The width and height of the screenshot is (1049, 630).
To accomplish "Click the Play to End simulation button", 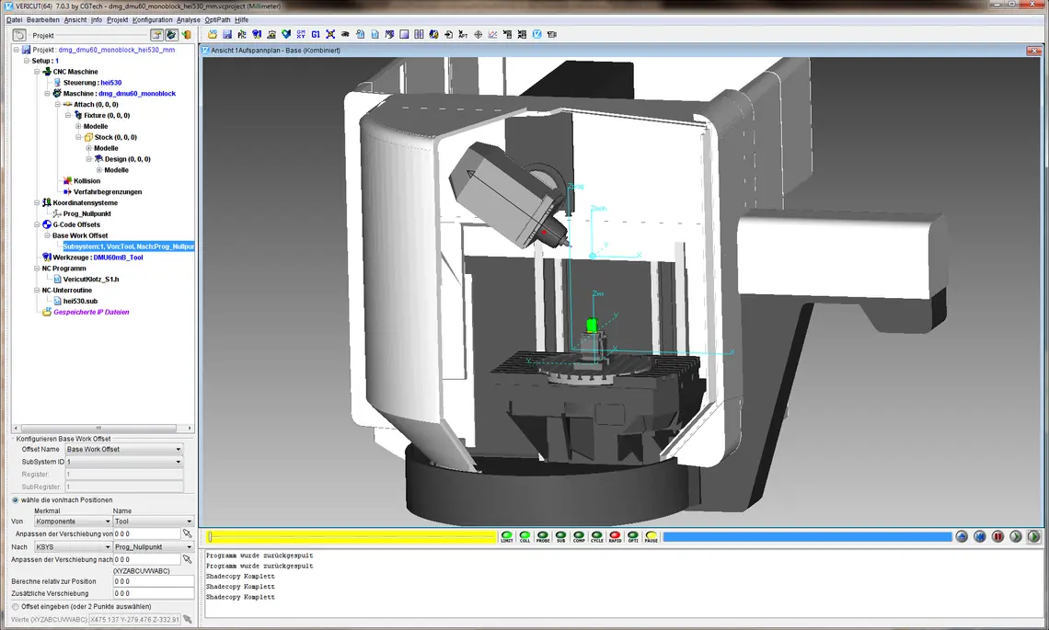I will [x=1033, y=536].
